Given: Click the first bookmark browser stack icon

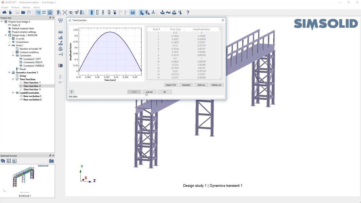Looking at the screenshot, I should pos(3,161).
